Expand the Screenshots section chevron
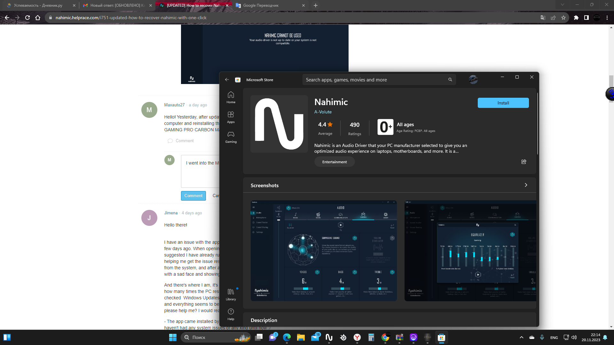Viewport: 614px width, 345px height. click(x=526, y=185)
